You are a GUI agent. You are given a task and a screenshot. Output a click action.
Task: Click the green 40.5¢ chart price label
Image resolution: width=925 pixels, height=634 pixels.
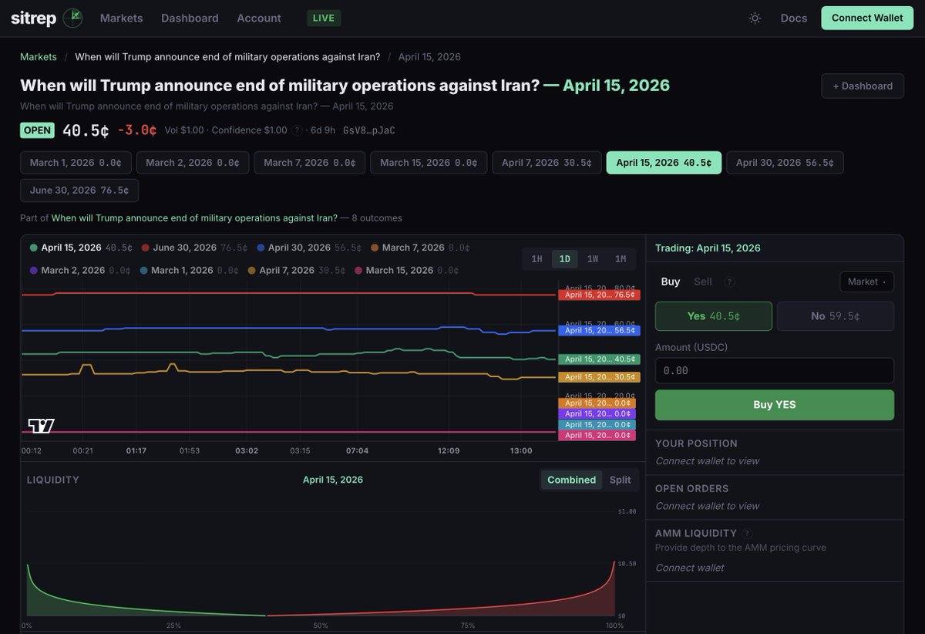click(x=600, y=359)
